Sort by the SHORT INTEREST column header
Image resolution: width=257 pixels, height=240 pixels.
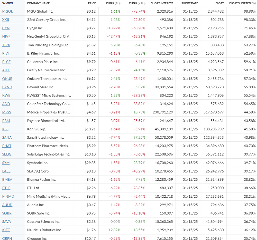pyautogui.click(x=162, y=3)
